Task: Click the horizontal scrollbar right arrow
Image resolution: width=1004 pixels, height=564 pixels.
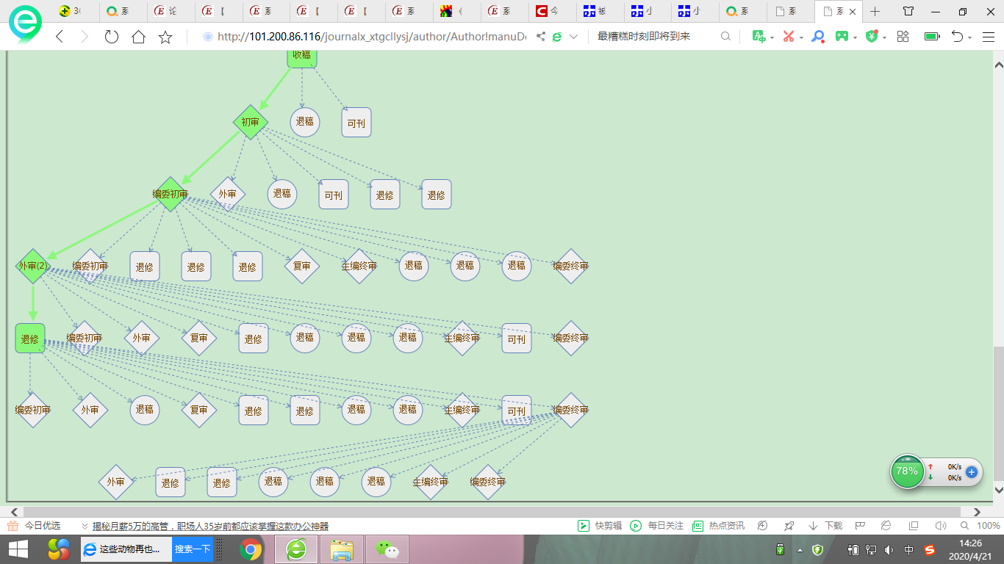Action: click(977, 512)
